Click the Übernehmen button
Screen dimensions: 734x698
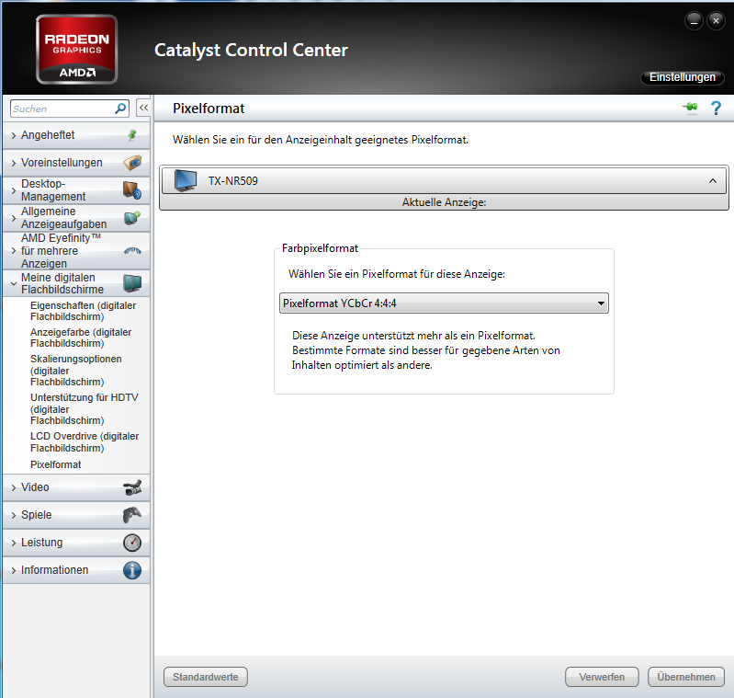686,677
